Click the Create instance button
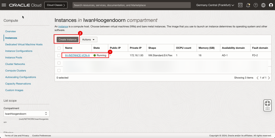This screenshot has height=138, width=275. [67, 39]
